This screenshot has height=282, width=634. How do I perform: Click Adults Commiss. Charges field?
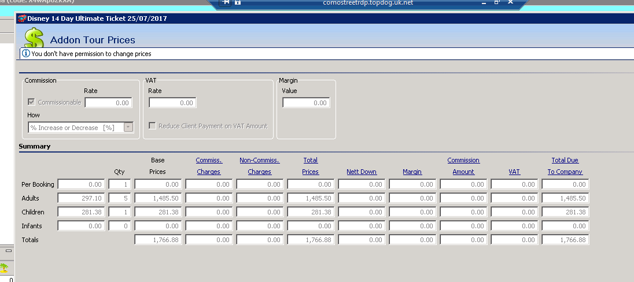click(x=209, y=198)
